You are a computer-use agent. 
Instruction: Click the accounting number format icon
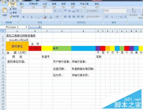point(106,17)
